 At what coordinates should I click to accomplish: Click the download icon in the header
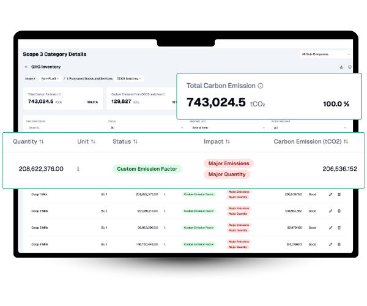(341, 67)
